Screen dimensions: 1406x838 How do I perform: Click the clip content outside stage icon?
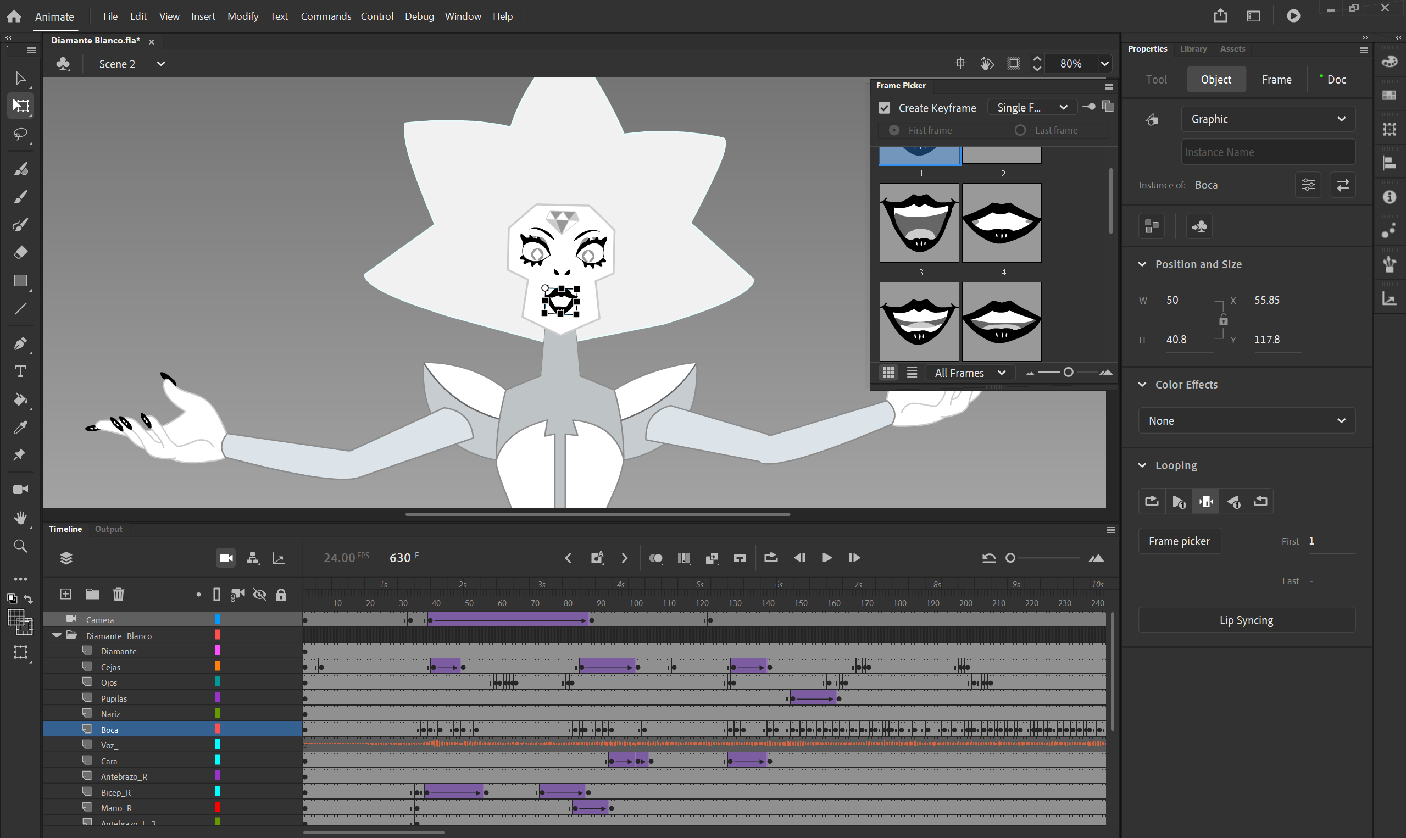(1014, 63)
